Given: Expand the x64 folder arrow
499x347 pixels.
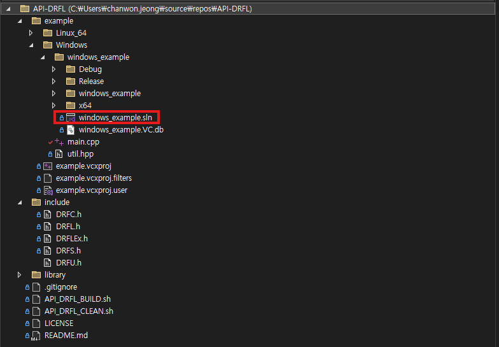Looking at the screenshot, I should [53, 105].
